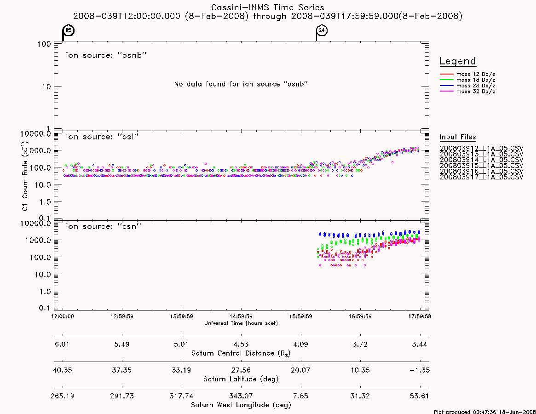536x414 pixels.
Task: Click the 343.07 longitude value
Action: (x=241, y=396)
